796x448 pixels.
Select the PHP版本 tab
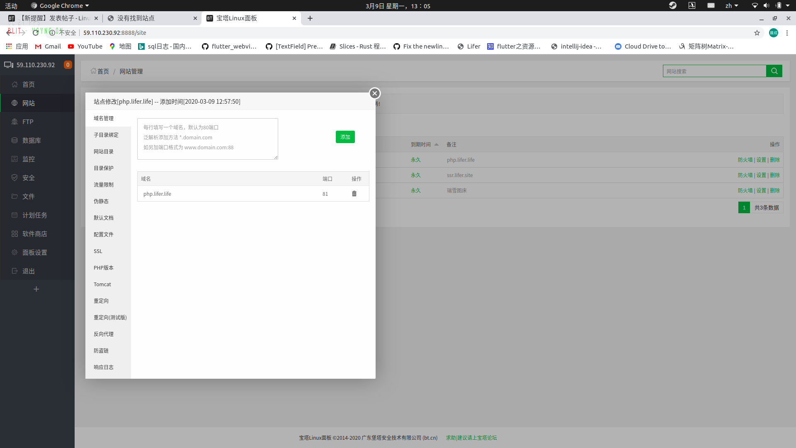103,268
